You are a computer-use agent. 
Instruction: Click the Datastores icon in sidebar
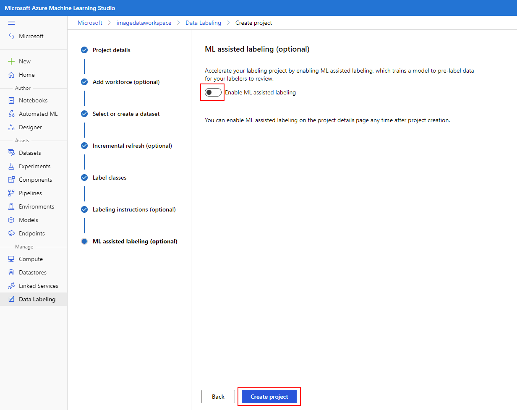[x=11, y=272]
